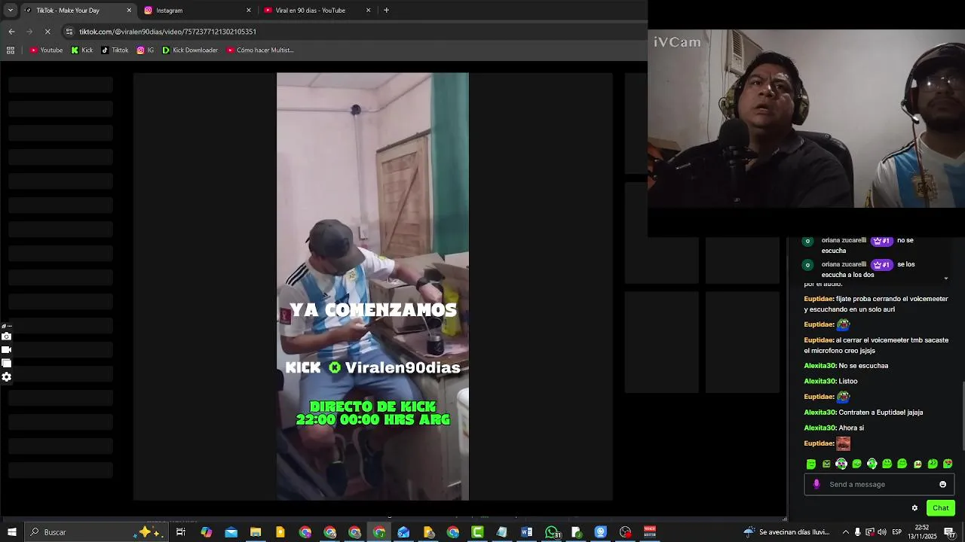
Task: Select the heart-eyes green emote
Action: pos(948,464)
